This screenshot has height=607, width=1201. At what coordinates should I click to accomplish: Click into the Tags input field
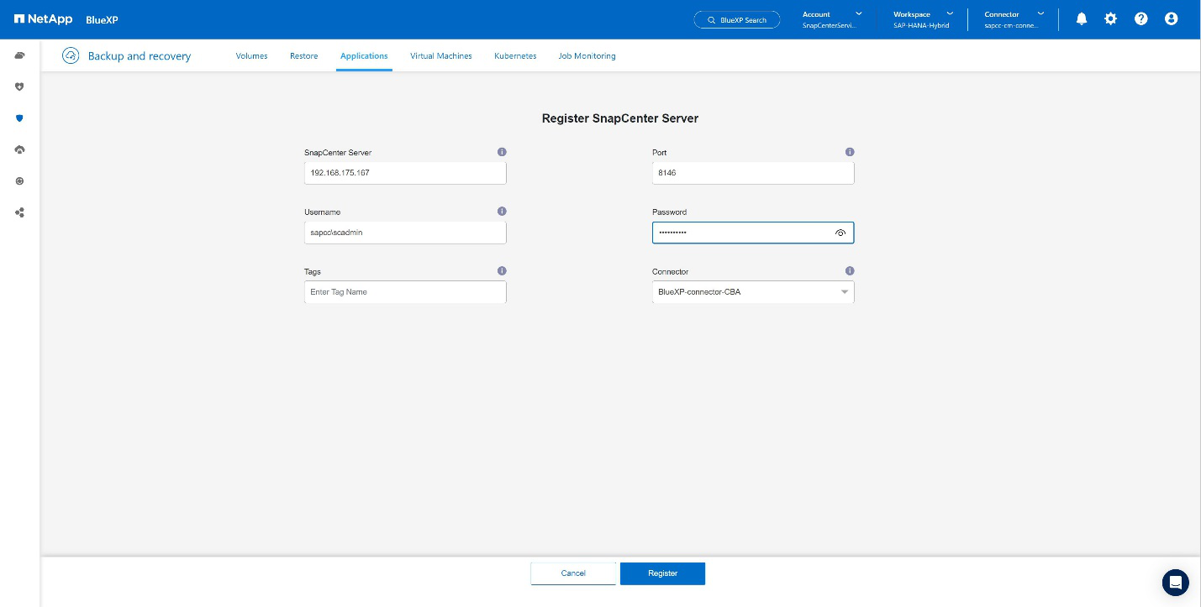(405, 292)
